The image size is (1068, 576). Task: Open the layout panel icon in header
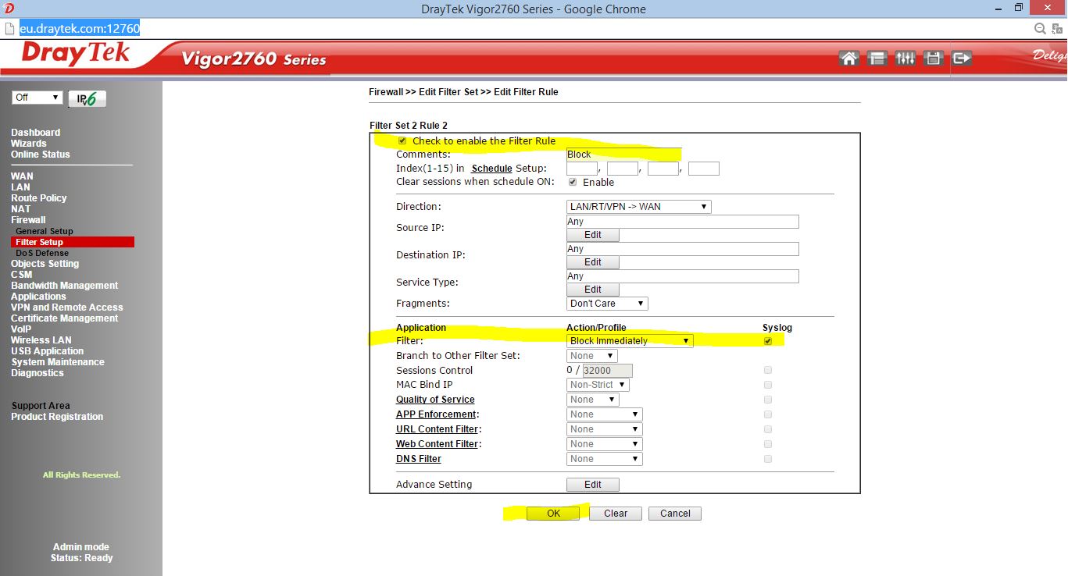click(877, 59)
